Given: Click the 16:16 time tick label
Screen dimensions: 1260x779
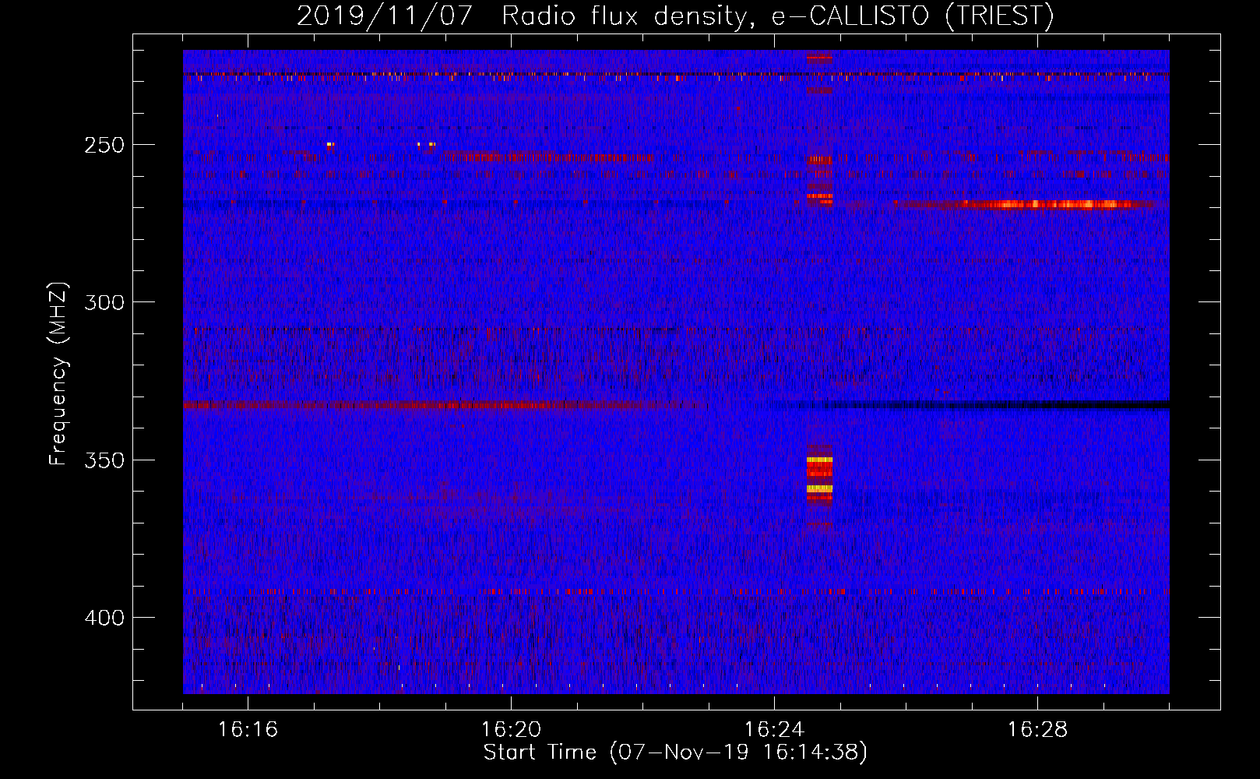Looking at the screenshot, I should [248, 730].
